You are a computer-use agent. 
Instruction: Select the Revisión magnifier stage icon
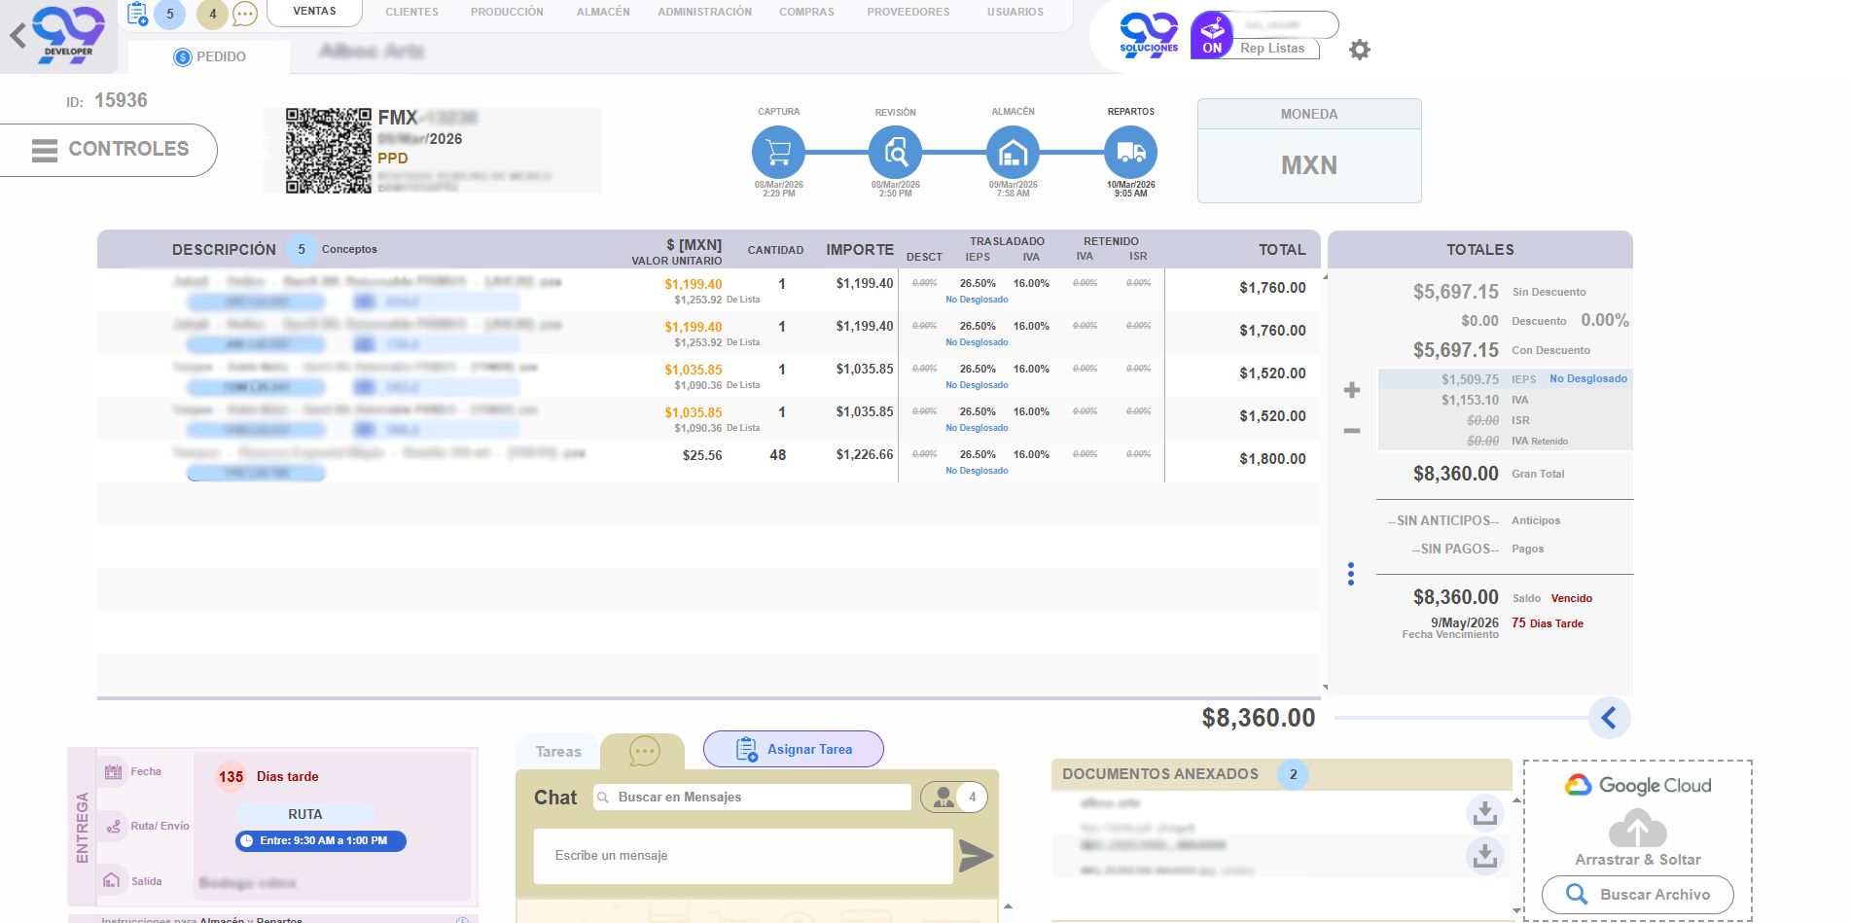(895, 153)
